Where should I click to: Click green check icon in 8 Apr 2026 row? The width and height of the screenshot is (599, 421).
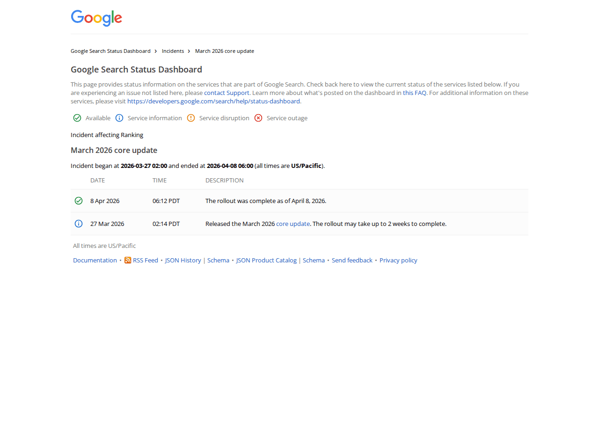79,201
